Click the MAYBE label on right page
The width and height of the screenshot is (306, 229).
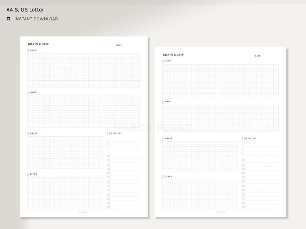[x=168, y=139]
